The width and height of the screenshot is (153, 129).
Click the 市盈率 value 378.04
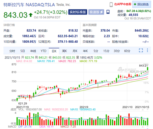[x=105, y=30]
